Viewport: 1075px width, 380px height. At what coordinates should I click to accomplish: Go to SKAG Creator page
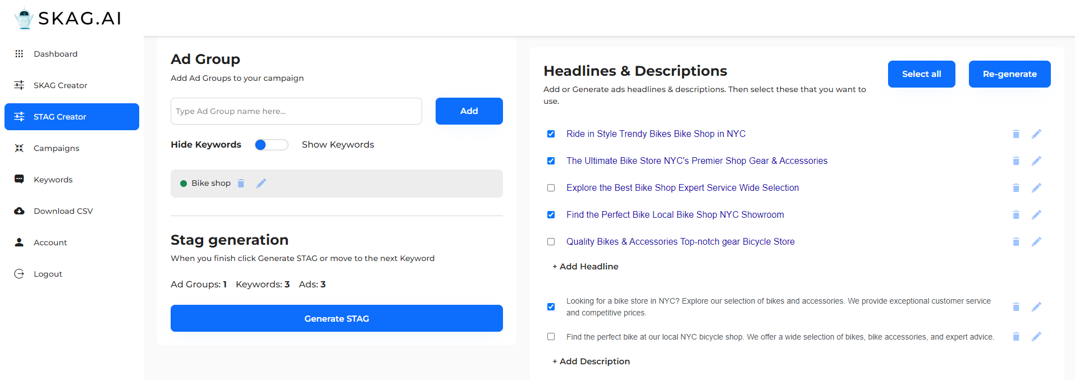click(72, 85)
